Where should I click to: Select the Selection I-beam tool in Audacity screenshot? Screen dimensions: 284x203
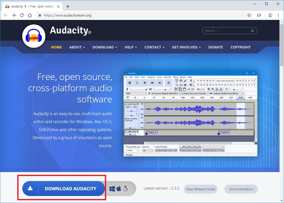(177, 81)
